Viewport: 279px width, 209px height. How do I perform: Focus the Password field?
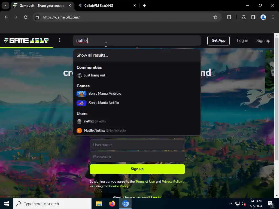pos(137,156)
